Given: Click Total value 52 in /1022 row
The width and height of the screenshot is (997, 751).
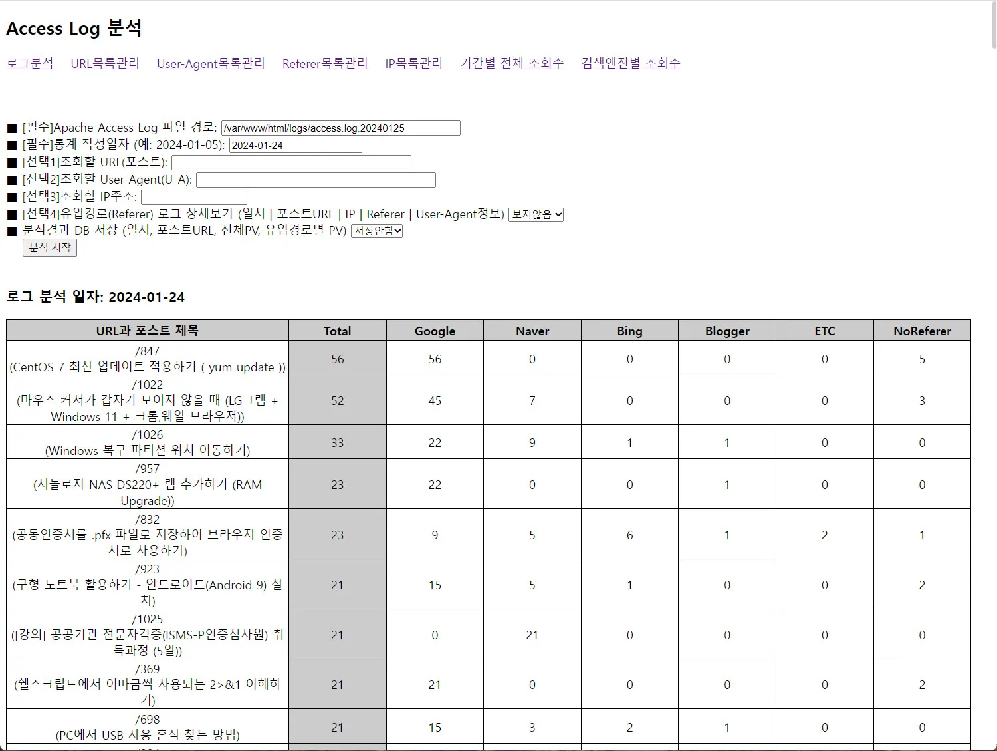Looking at the screenshot, I should (x=338, y=400).
